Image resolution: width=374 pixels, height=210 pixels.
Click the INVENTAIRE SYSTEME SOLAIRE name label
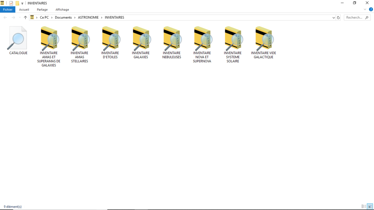(x=233, y=57)
